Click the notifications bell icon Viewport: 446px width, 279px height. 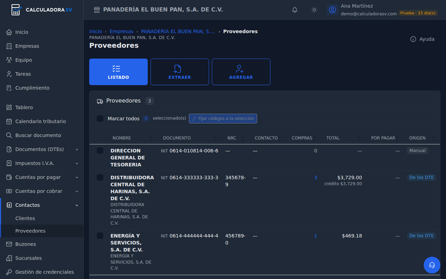click(x=295, y=10)
